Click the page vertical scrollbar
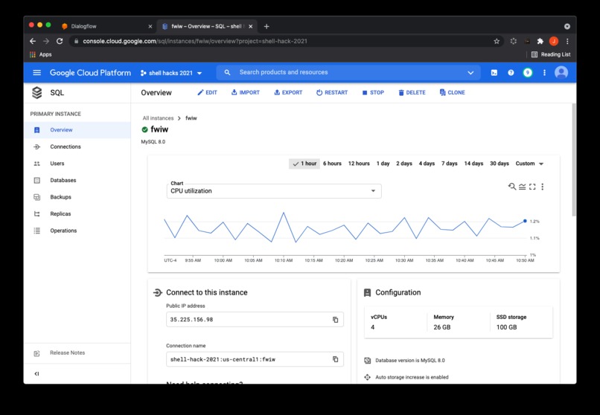This screenshot has width=600, height=415. pos(574,160)
